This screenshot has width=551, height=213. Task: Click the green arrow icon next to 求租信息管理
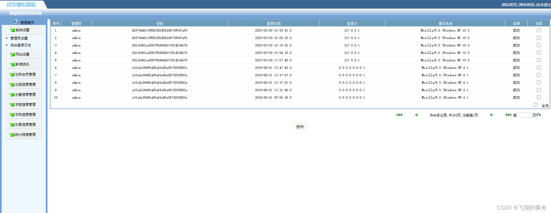tap(12, 104)
